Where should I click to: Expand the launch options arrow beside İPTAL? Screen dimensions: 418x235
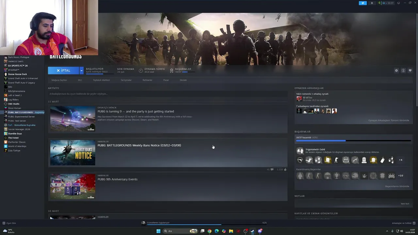click(x=81, y=70)
